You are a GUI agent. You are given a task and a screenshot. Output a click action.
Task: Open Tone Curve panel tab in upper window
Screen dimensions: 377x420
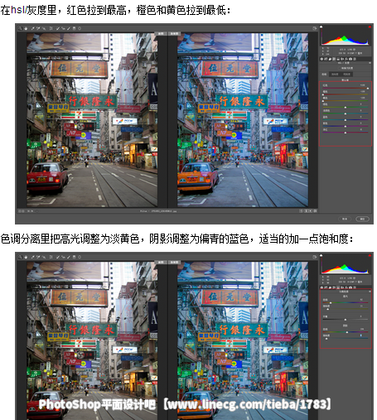pos(326,59)
